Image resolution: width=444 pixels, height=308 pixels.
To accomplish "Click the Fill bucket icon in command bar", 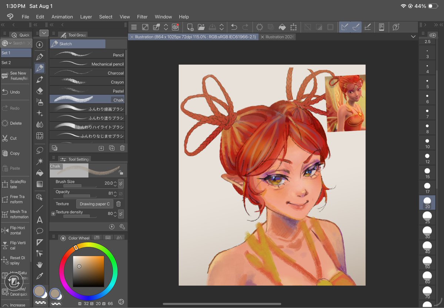I will [282, 27].
